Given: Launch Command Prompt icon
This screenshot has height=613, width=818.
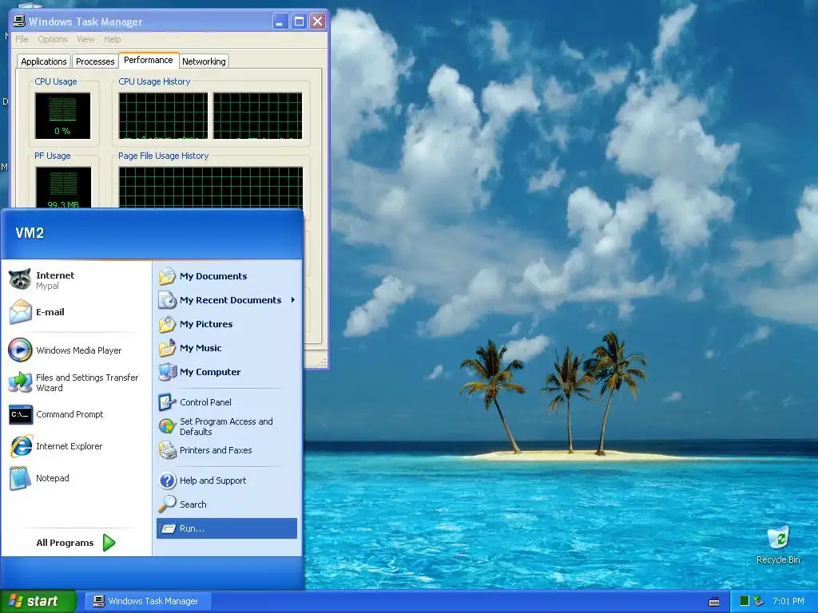Looking at the screenshot, I should 20,414.
